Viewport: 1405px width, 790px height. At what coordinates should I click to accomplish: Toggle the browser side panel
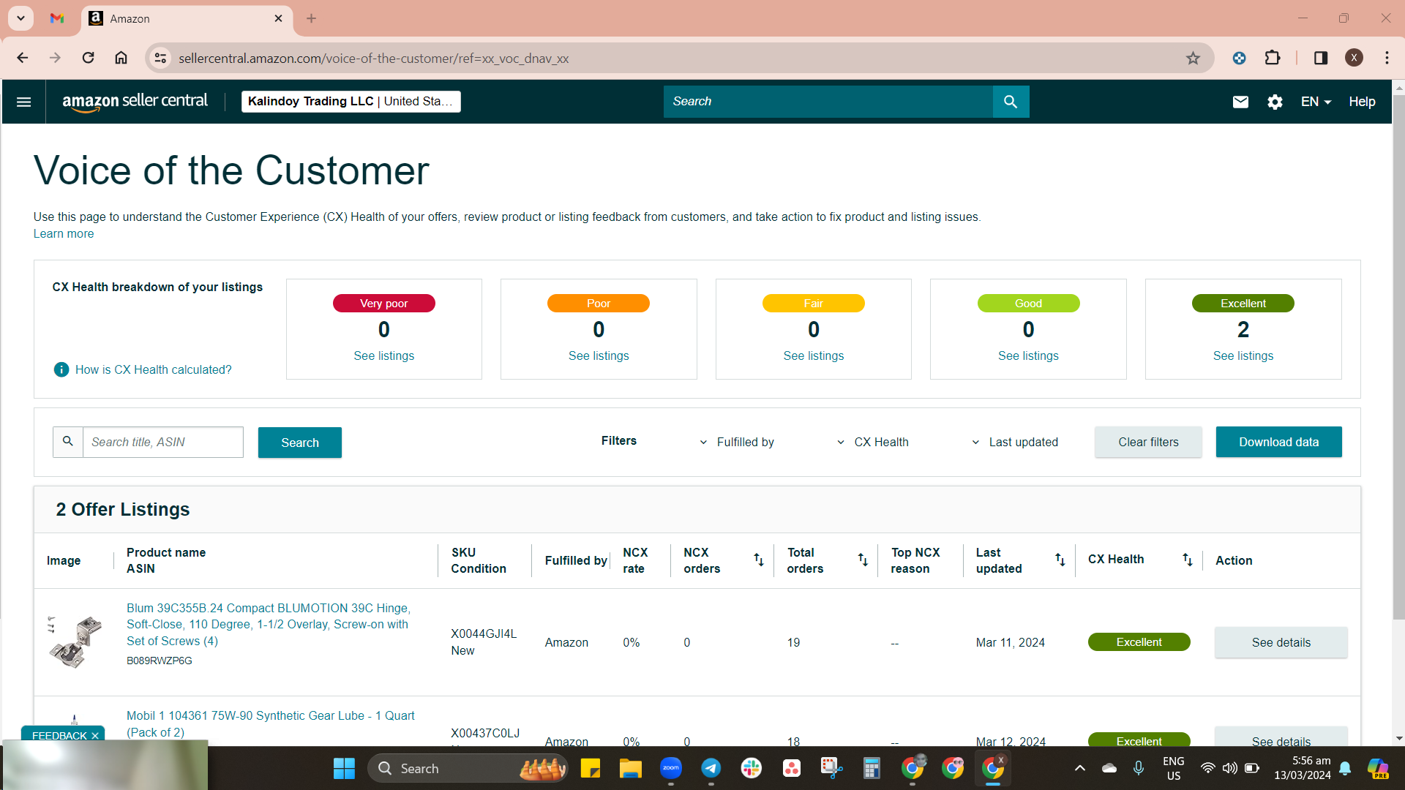click(1320, 58)
